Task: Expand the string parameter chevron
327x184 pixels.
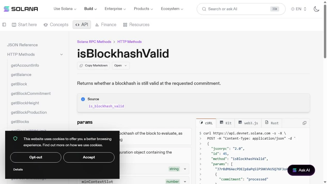Action: 185,169
